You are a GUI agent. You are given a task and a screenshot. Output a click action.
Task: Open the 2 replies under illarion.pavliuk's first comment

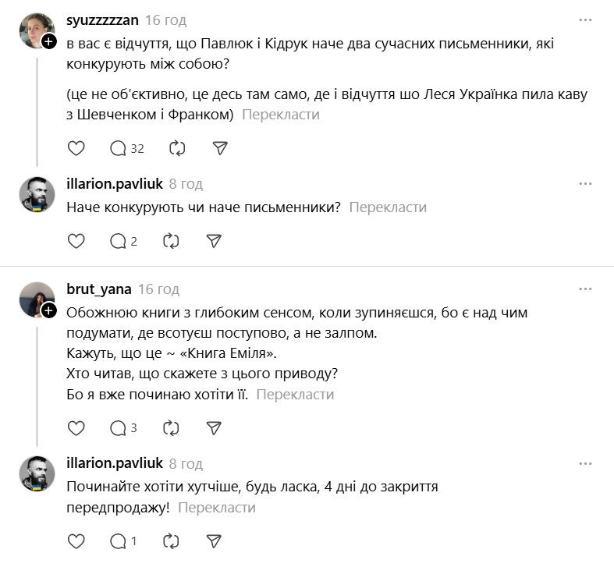124,241
